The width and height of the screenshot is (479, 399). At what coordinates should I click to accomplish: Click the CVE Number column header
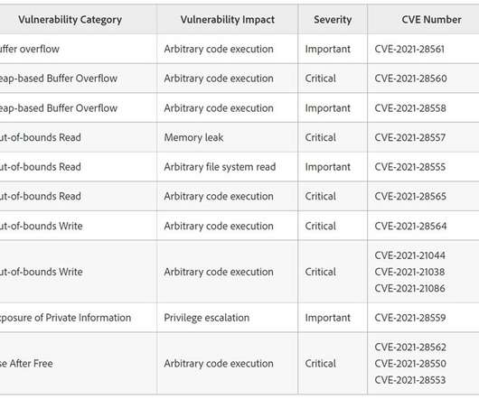pyautogui.click(x=431, y=20)
